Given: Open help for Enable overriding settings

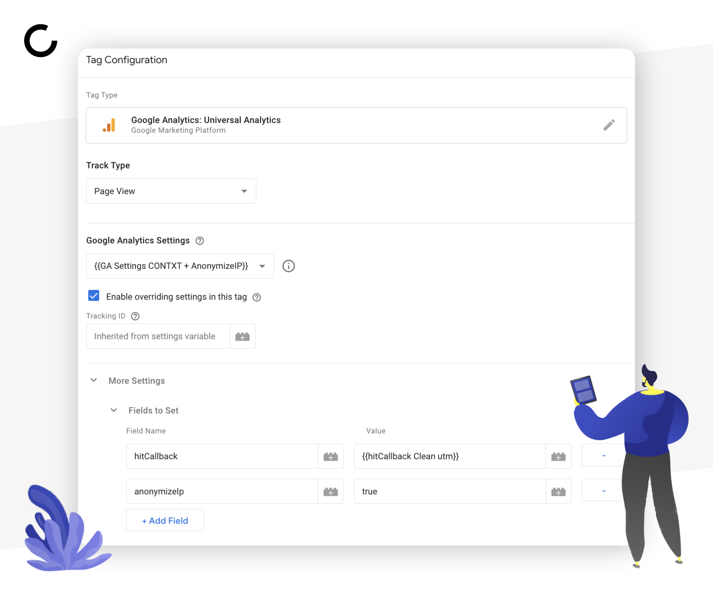Looking at the screenshot, I should pos(257,297).
